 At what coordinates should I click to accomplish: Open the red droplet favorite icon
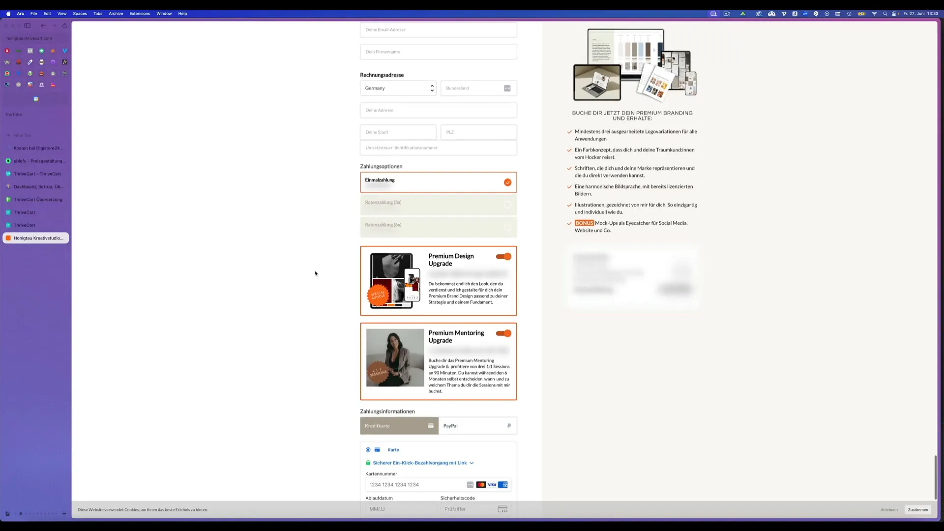click(x=7, y=51)
